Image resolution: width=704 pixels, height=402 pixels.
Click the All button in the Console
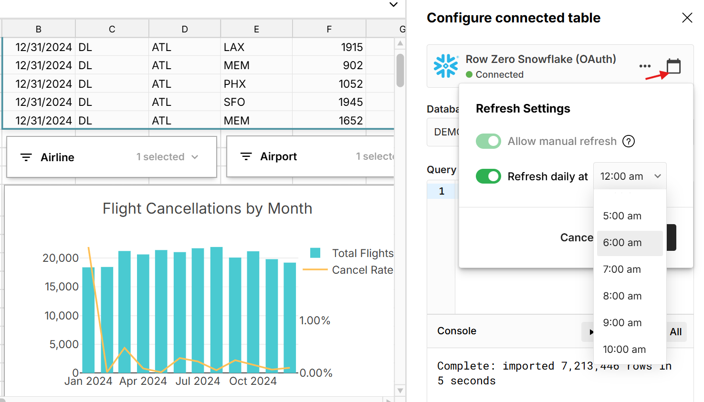(676, 331)
